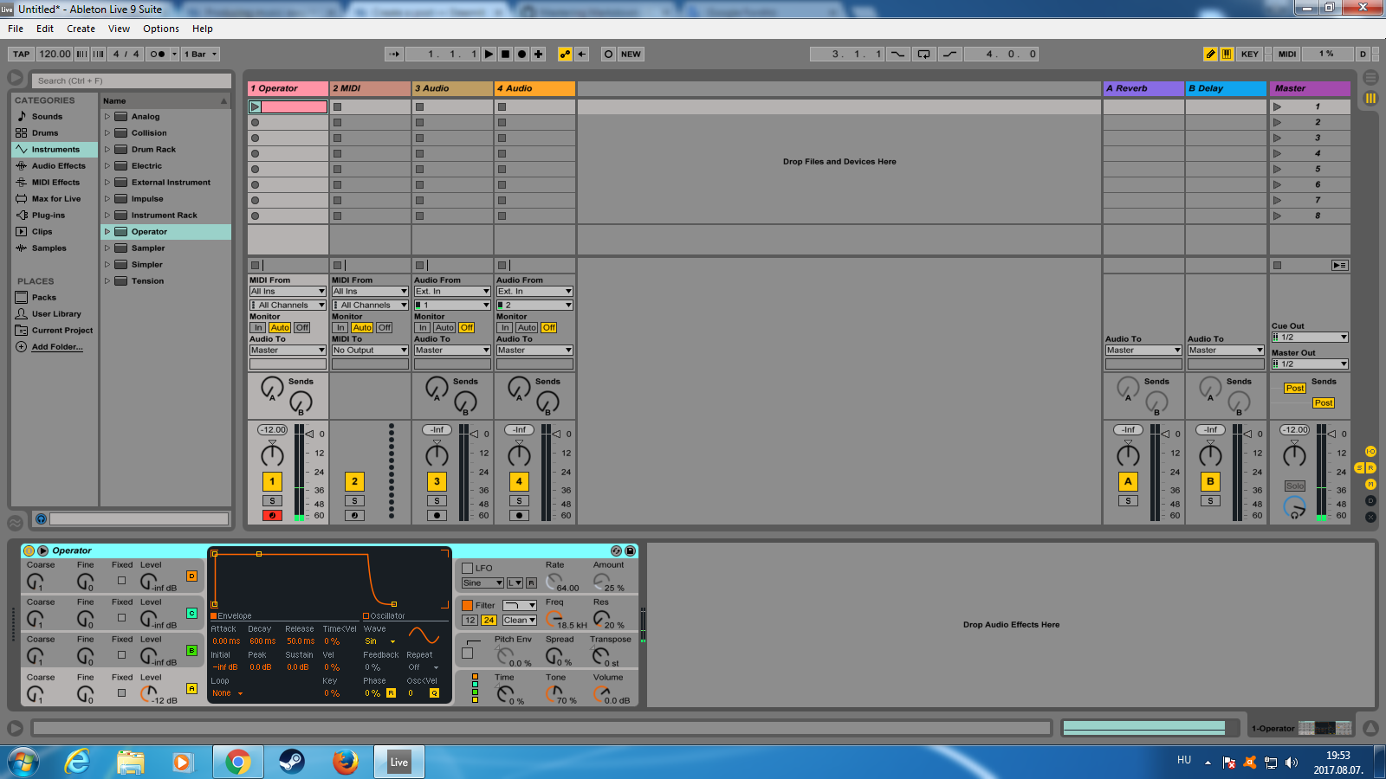This screenshot has width=1386, height=779.
Task: Click the Operator save preset icon
Action: coord(630,550)
